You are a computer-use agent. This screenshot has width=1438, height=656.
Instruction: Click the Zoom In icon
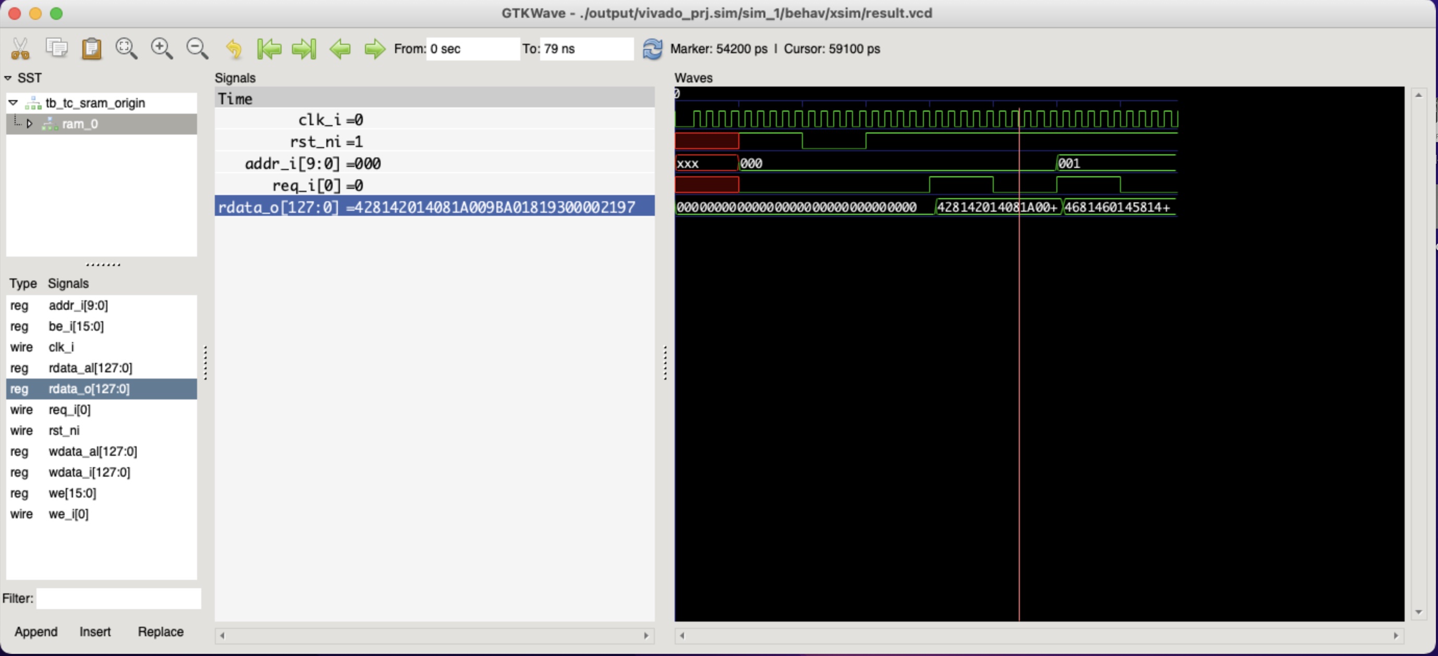point(162,48)
